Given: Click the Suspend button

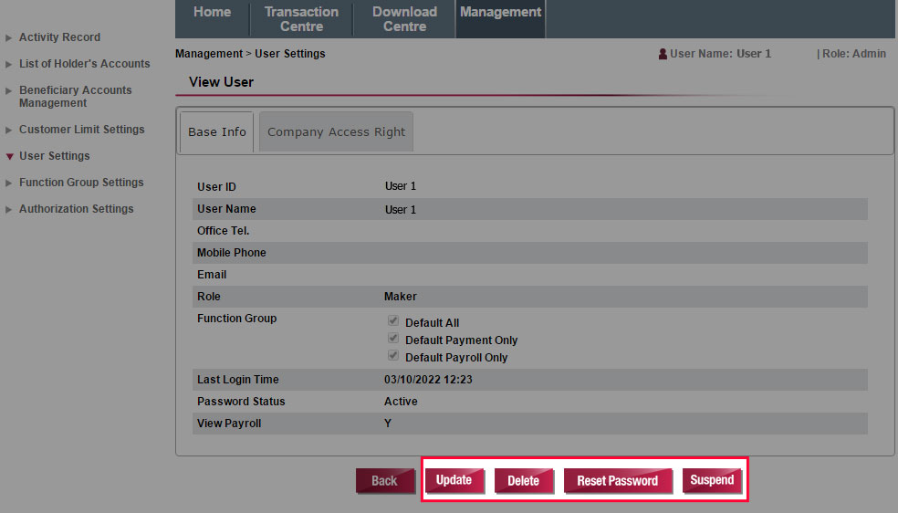Looking at the screenshot, I should click(712, 480).
